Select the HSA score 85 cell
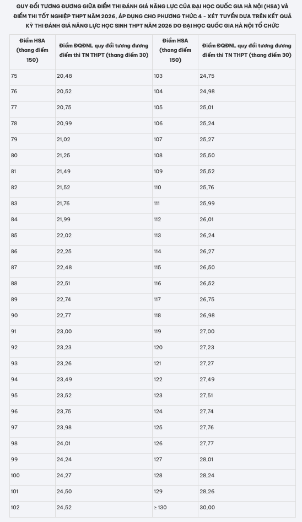Screen dimensions: 302x522 point(33,236)
